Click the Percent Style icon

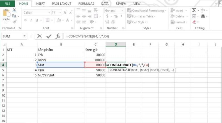click(x=116, y=16)
